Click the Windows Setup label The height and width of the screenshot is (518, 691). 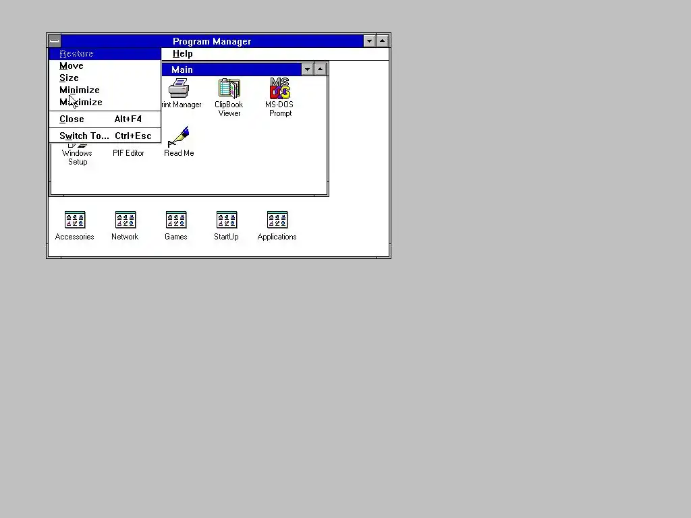tap(77, 158)
